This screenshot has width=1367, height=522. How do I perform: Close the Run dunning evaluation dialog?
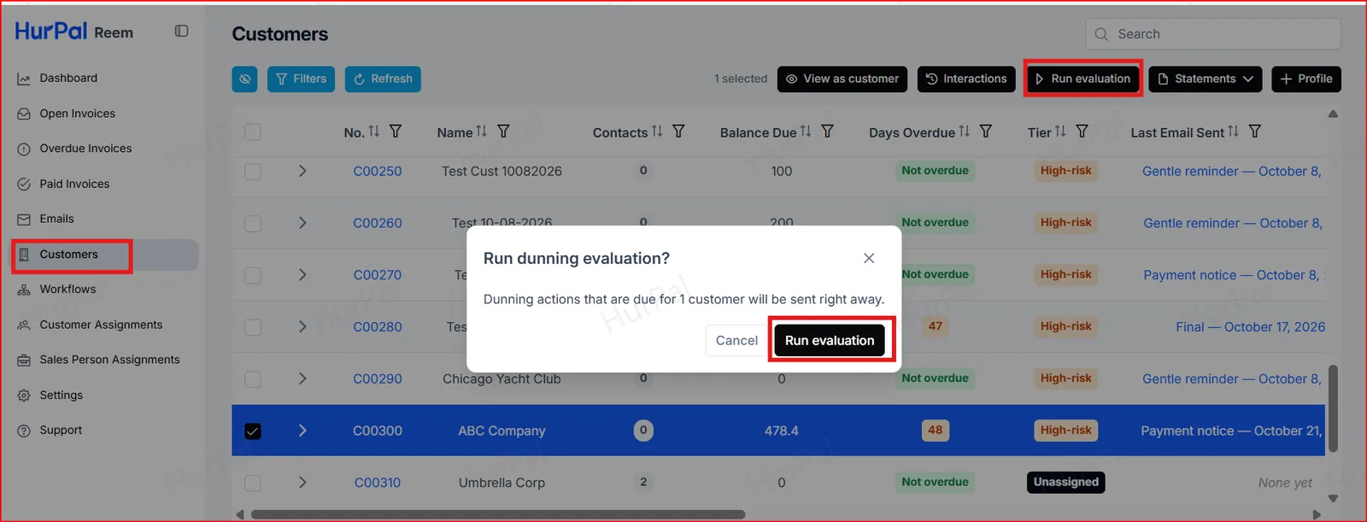(x=869, y=258)
